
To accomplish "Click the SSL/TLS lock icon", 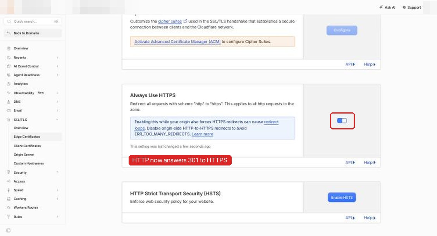I will [9, 119].
